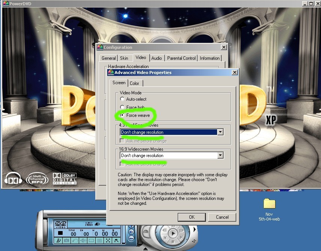Select the Auto-select video mode

pos(122,99)
